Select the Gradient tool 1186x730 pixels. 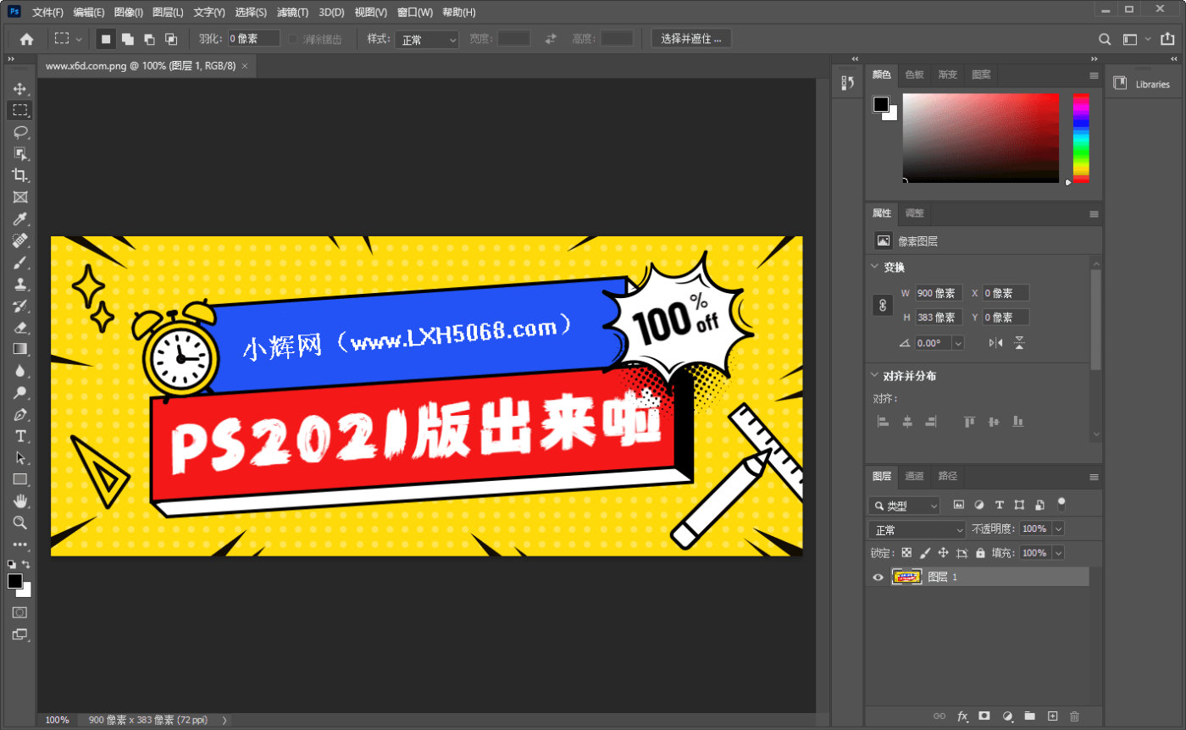click(19, 349)
